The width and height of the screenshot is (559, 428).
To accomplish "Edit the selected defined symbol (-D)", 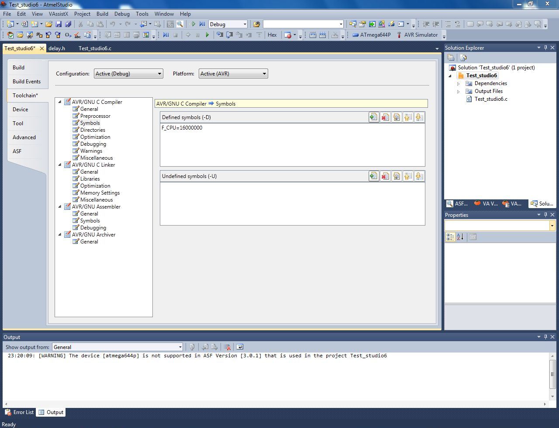I will pos(396,117).
